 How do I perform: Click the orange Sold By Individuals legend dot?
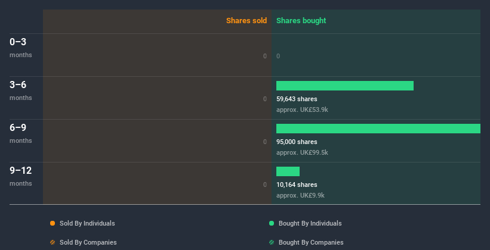click(x=53, y=223)
